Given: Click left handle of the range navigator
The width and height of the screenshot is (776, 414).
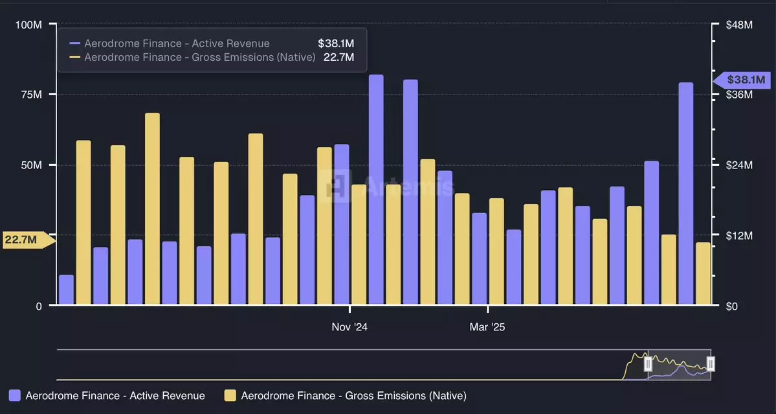Looking at the screenshot, I should [648, 364].
